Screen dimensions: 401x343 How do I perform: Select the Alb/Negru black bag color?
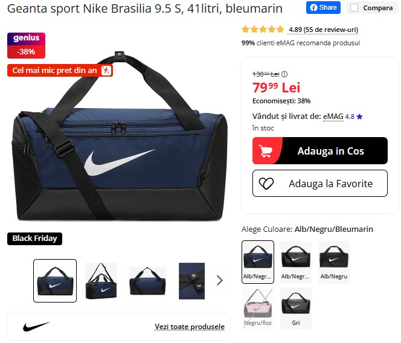pos(334,261)
